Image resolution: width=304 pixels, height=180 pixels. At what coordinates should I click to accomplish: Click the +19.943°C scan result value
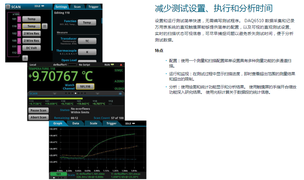point(83,104)
